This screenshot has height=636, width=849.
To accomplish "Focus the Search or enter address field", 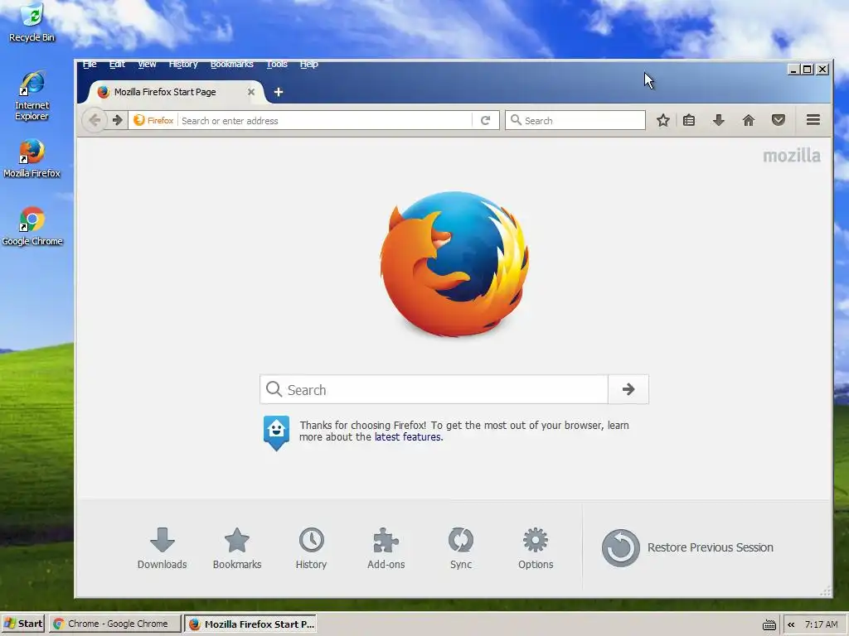I will [x=325, y=121].
